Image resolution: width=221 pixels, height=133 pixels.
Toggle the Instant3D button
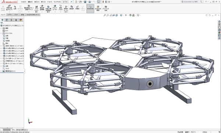click(90, 8)
